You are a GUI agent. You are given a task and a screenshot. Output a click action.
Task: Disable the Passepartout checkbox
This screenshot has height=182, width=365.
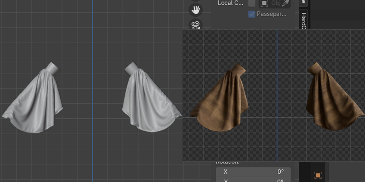click(252, 14)
